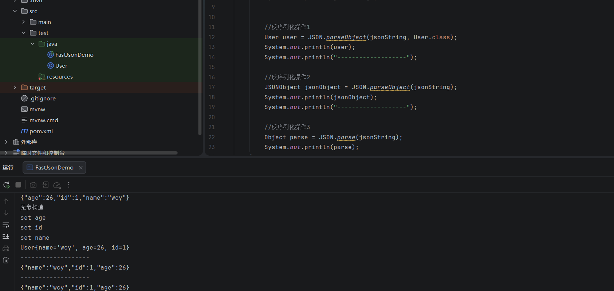Click the User class icon
This screenshot has height=291, width=614.
[x=51, y=65]
